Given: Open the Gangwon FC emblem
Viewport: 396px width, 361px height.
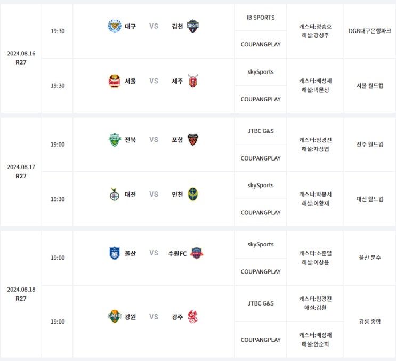Looking at the screenshot, I should point(115,317).
